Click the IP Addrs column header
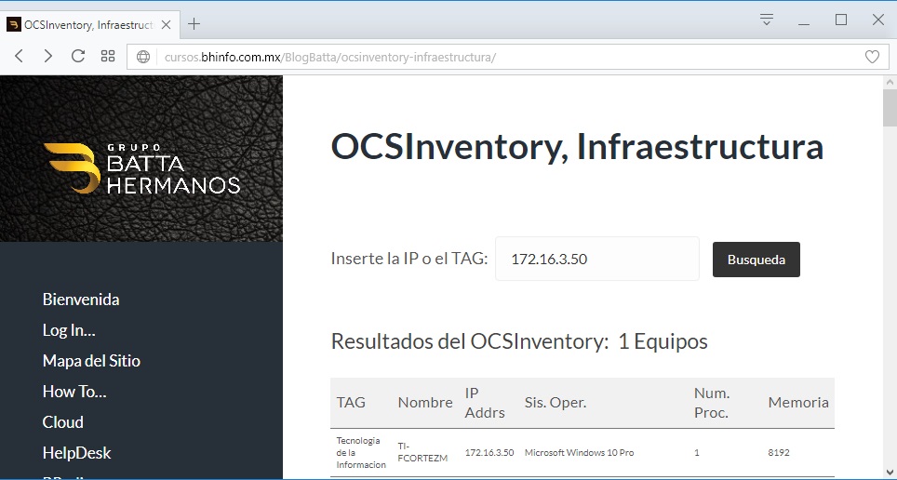 click(485, 402)
